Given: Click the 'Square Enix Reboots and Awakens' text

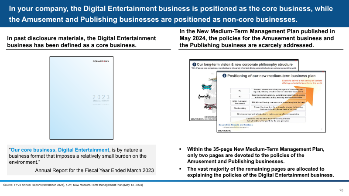Looking at the screenshot, I should tap(236, 125).
